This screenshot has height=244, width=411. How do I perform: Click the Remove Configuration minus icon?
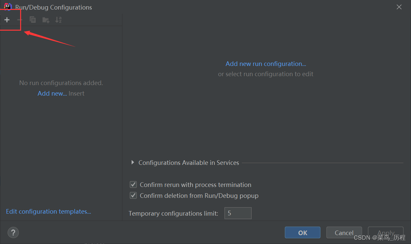pyautogui.click(x=20, y=20)
